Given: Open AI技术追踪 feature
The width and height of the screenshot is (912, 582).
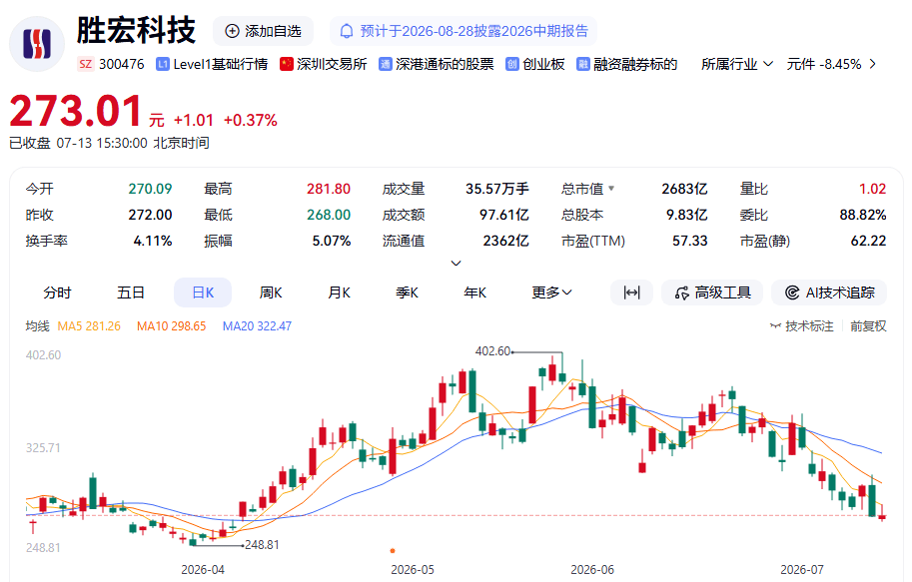Looking at the screenshot, I should (829, 292).
